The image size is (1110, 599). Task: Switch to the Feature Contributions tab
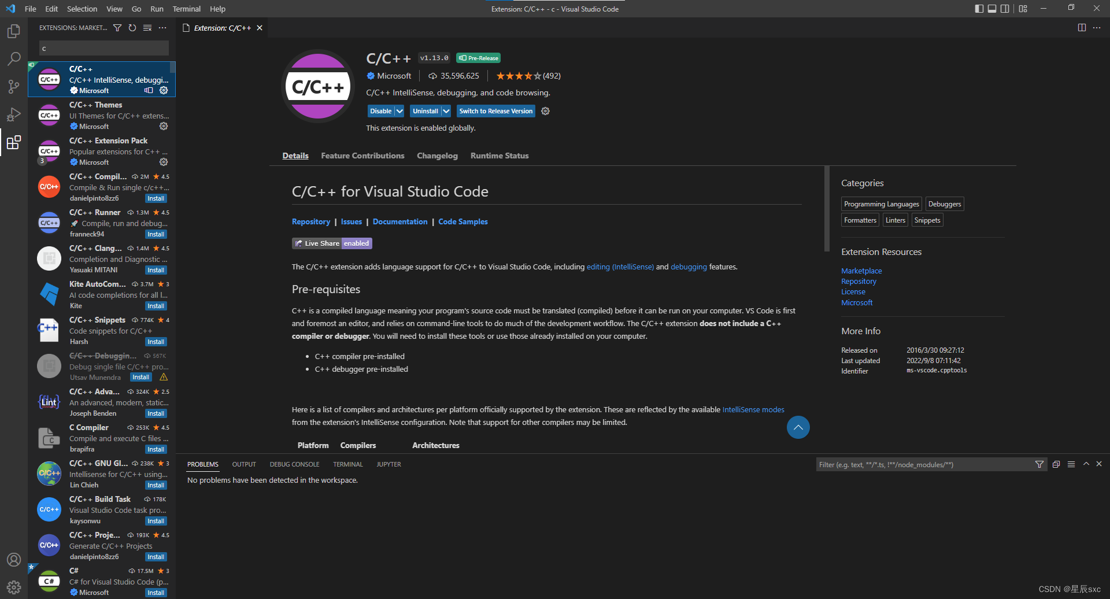pyautogui.click(x=362, y=156)
